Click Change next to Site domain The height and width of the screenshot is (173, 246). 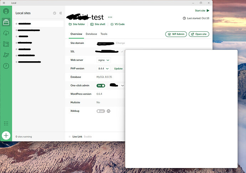pos(121,43)
